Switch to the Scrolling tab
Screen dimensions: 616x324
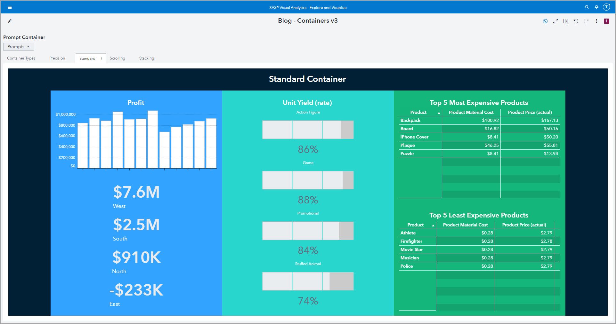[118, 58]
